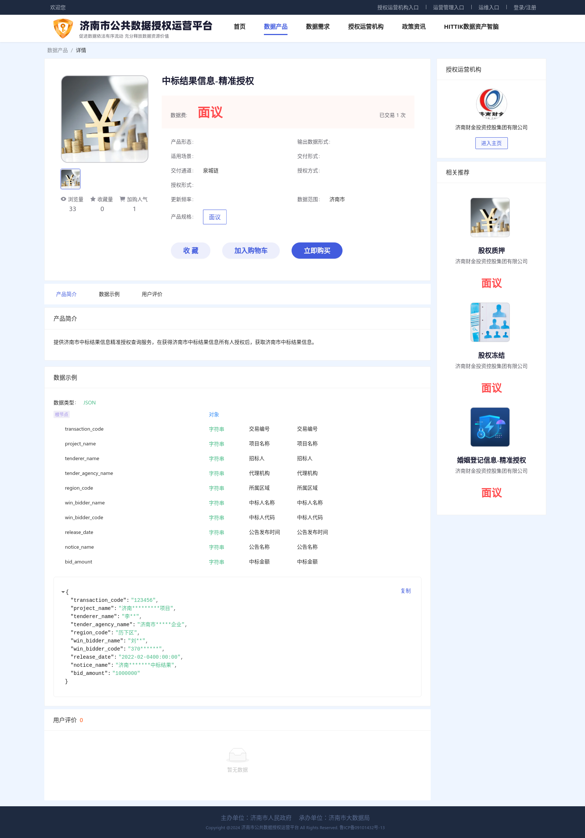This screenshot has width=585, height=838.
Task: Click the win_bidder_name field name
Action: coord(85,503)
